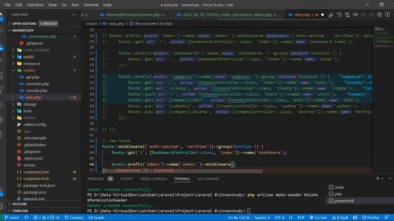Click Connect in the status bar
394x221 pixels.
point(74,217)
